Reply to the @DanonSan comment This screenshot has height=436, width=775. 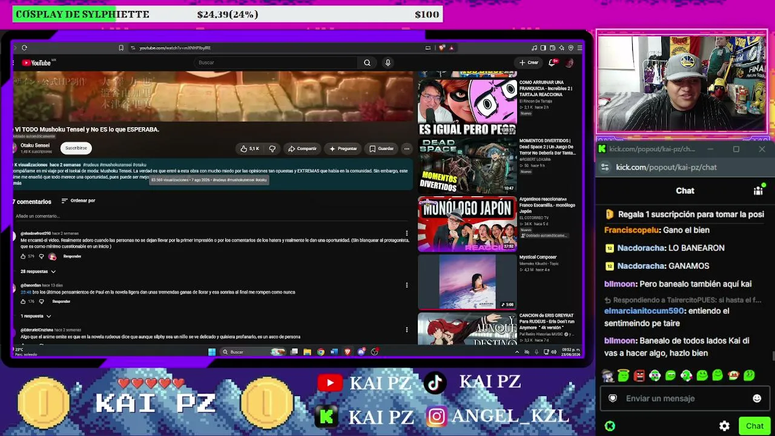(61, 301)
